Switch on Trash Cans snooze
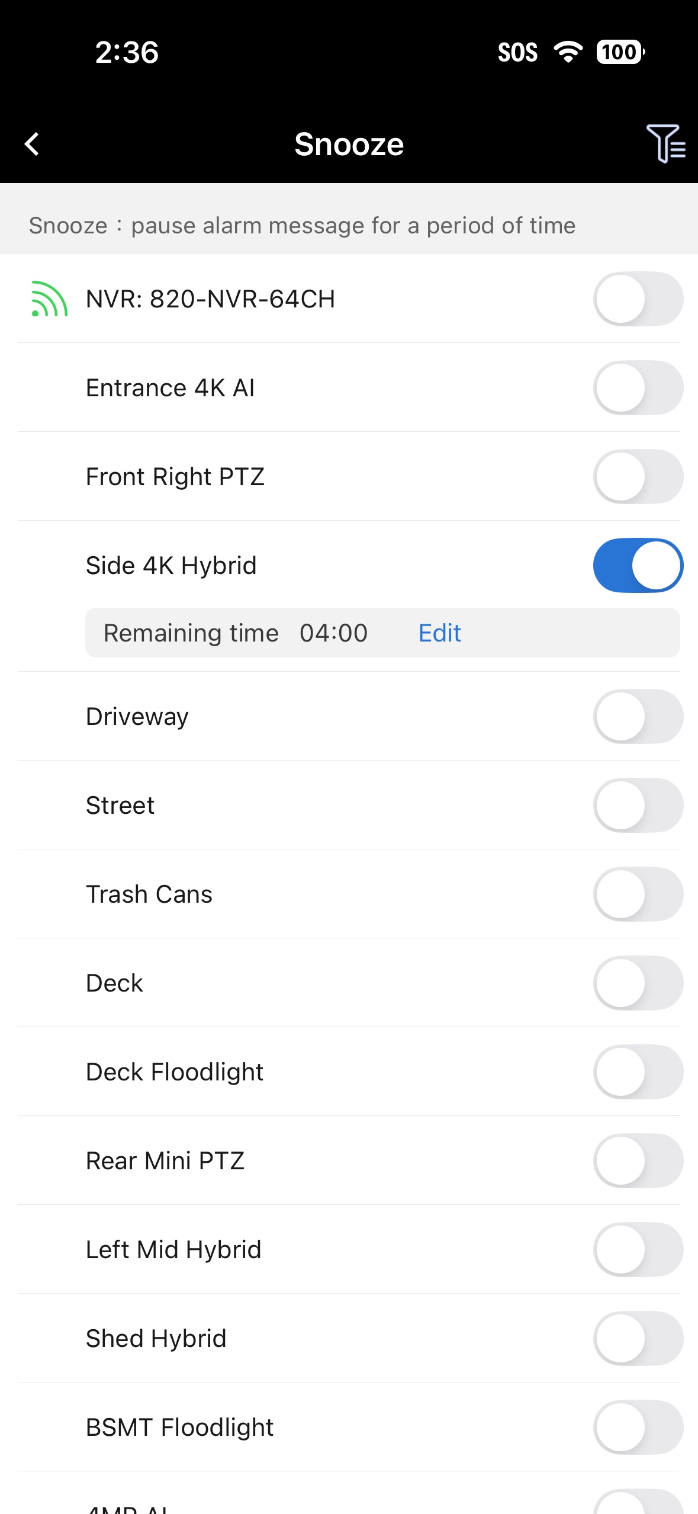 (x=638, y=894)
